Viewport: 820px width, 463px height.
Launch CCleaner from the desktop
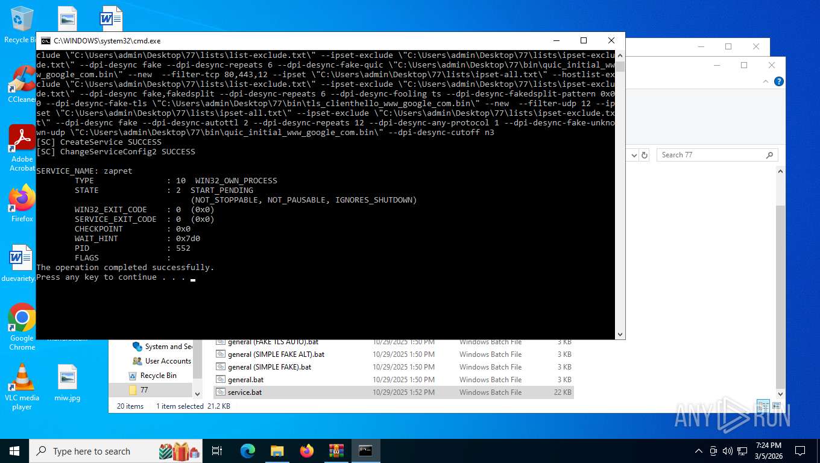point(21,84)
